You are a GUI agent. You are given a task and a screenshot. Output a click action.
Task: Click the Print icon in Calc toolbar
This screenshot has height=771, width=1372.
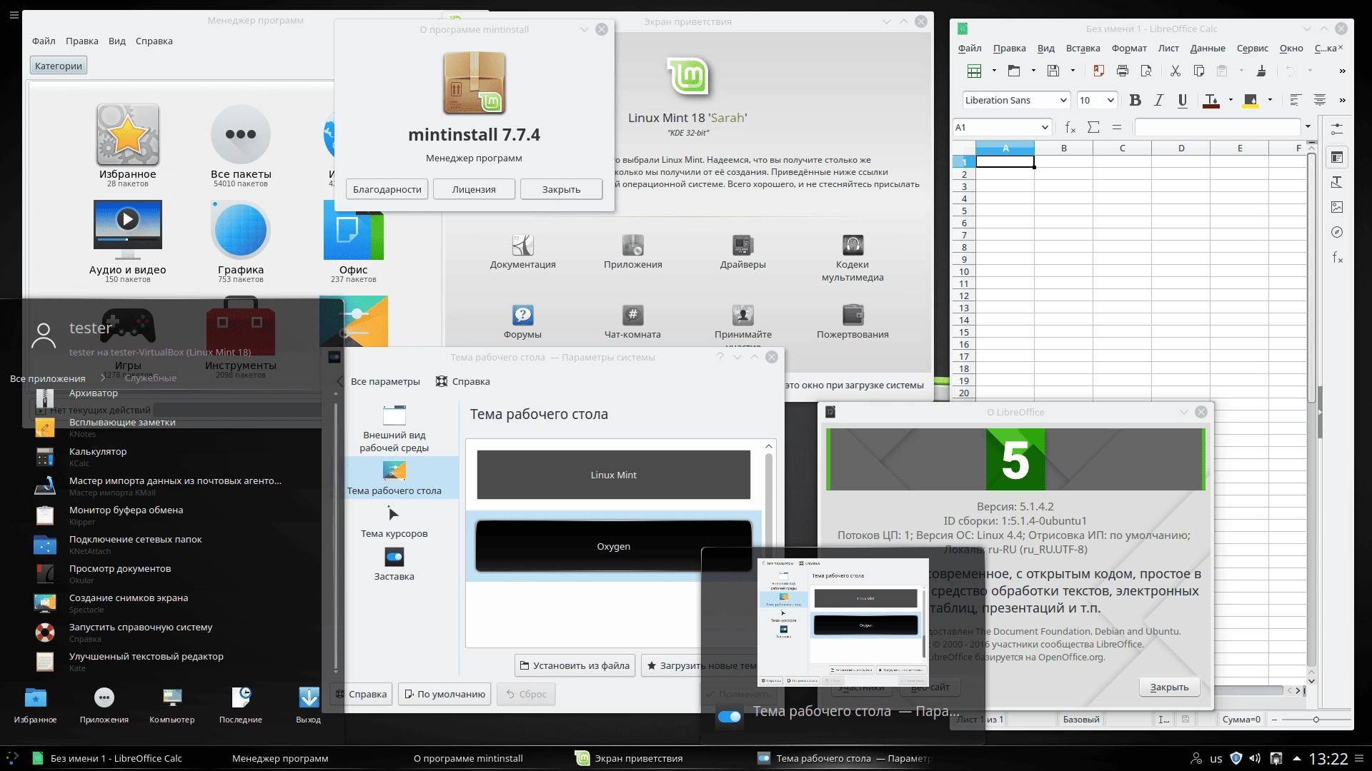point(1123,71)
